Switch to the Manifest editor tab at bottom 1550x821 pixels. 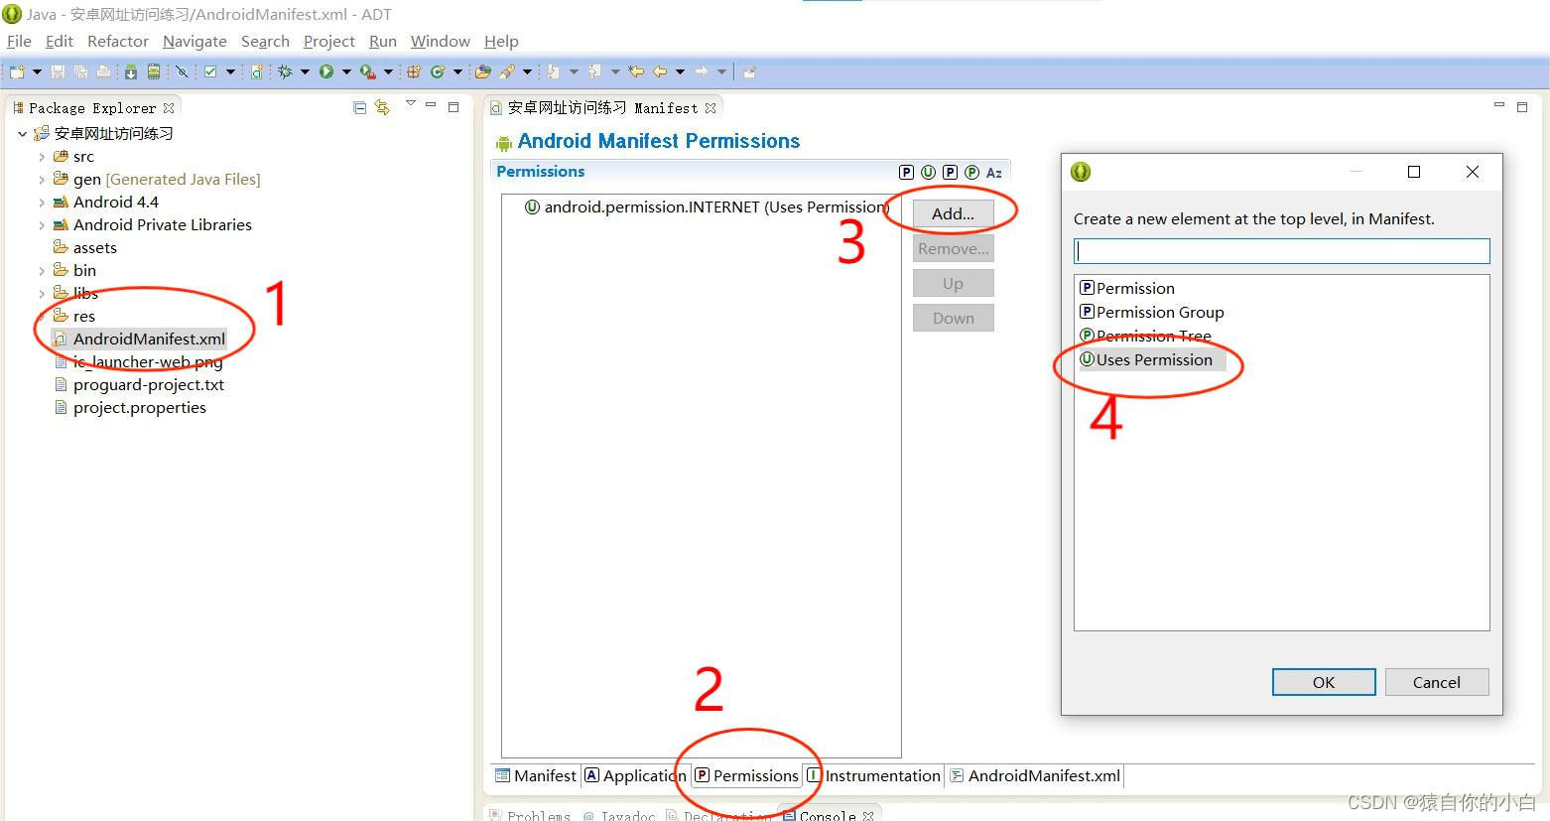click(536, 775)
